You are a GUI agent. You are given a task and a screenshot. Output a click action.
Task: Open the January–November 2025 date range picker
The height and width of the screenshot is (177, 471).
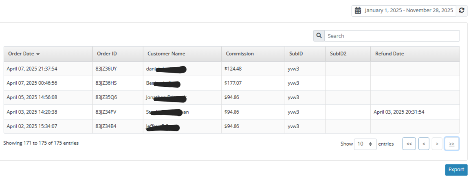pos(409,11)
